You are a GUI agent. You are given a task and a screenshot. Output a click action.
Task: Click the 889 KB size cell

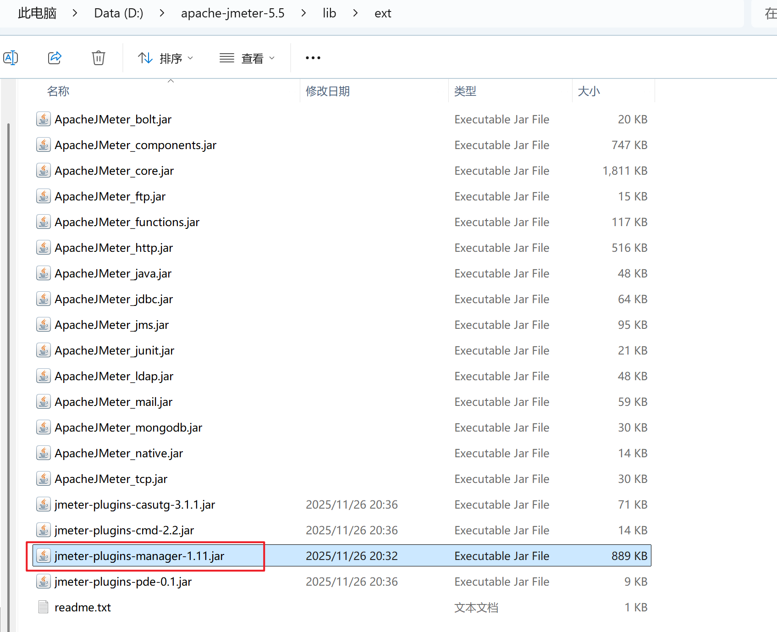(x=629, y=556)
